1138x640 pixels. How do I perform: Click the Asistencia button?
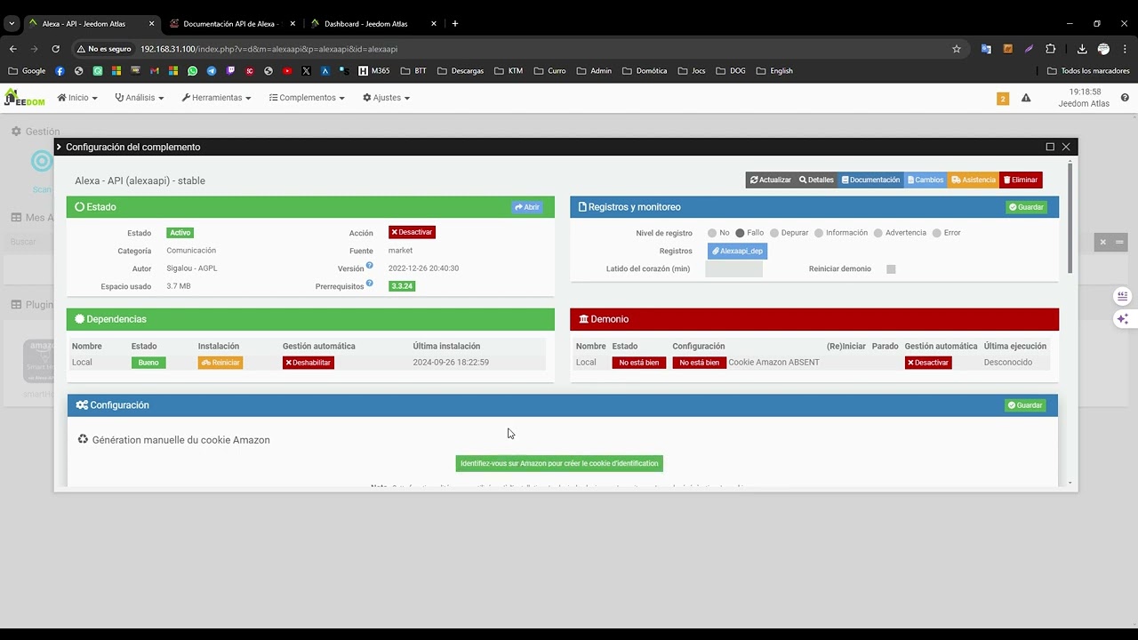(x=974, y=180)
